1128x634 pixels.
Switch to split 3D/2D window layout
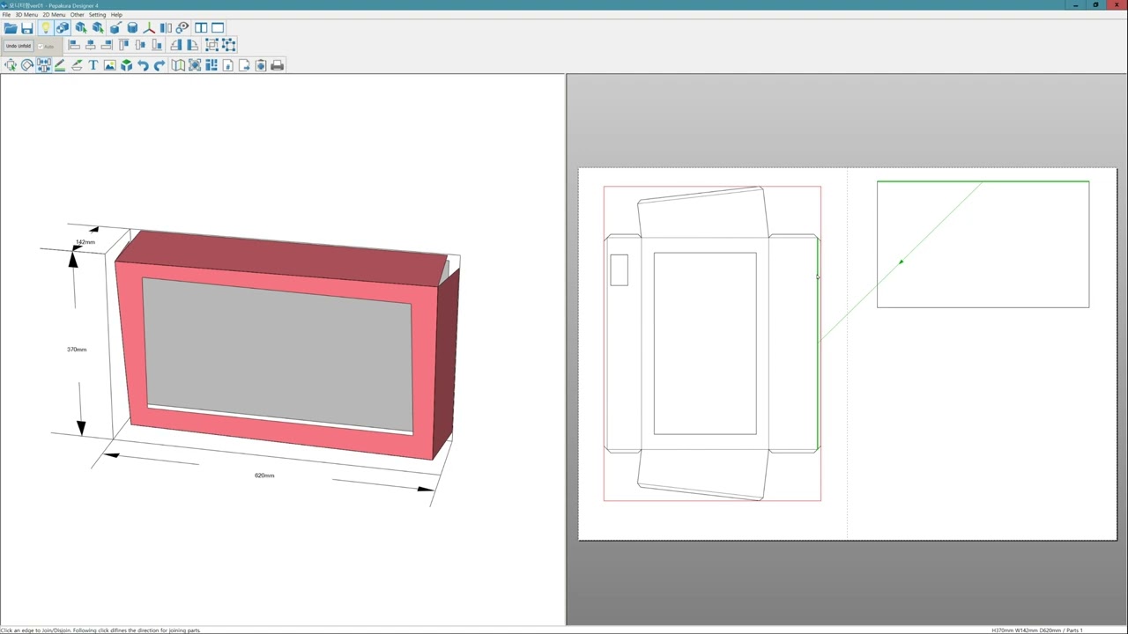coord(201,28)
